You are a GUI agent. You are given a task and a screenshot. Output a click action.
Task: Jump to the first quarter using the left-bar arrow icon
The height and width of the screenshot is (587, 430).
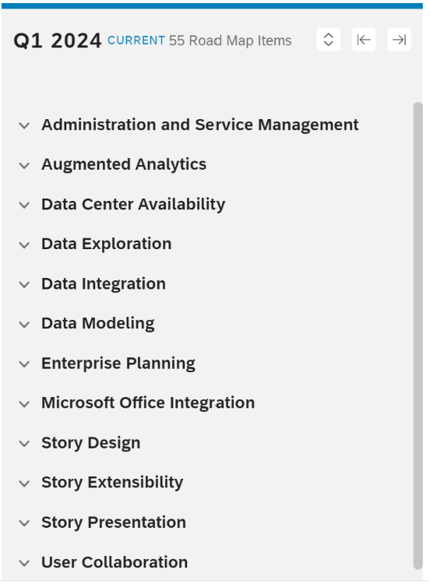364,40
